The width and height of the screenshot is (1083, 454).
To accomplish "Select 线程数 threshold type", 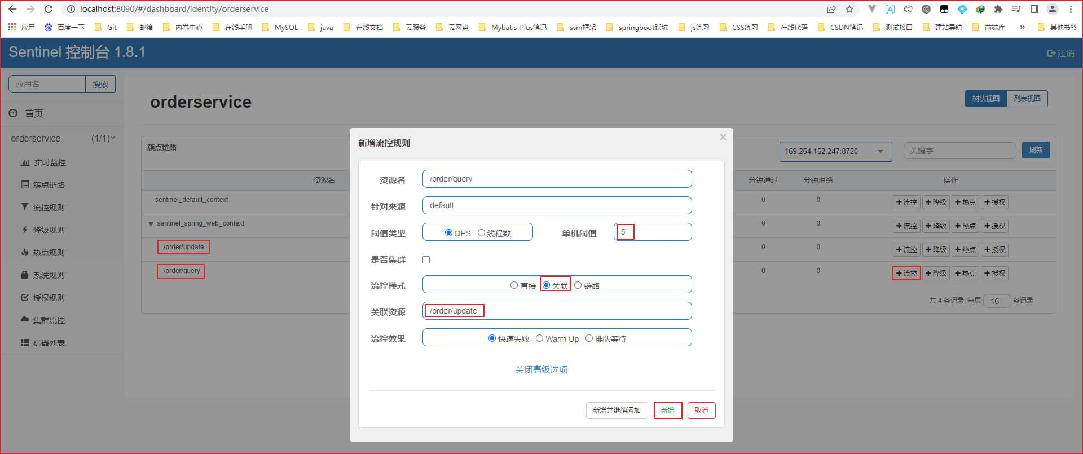I will (x=481, y=233).
